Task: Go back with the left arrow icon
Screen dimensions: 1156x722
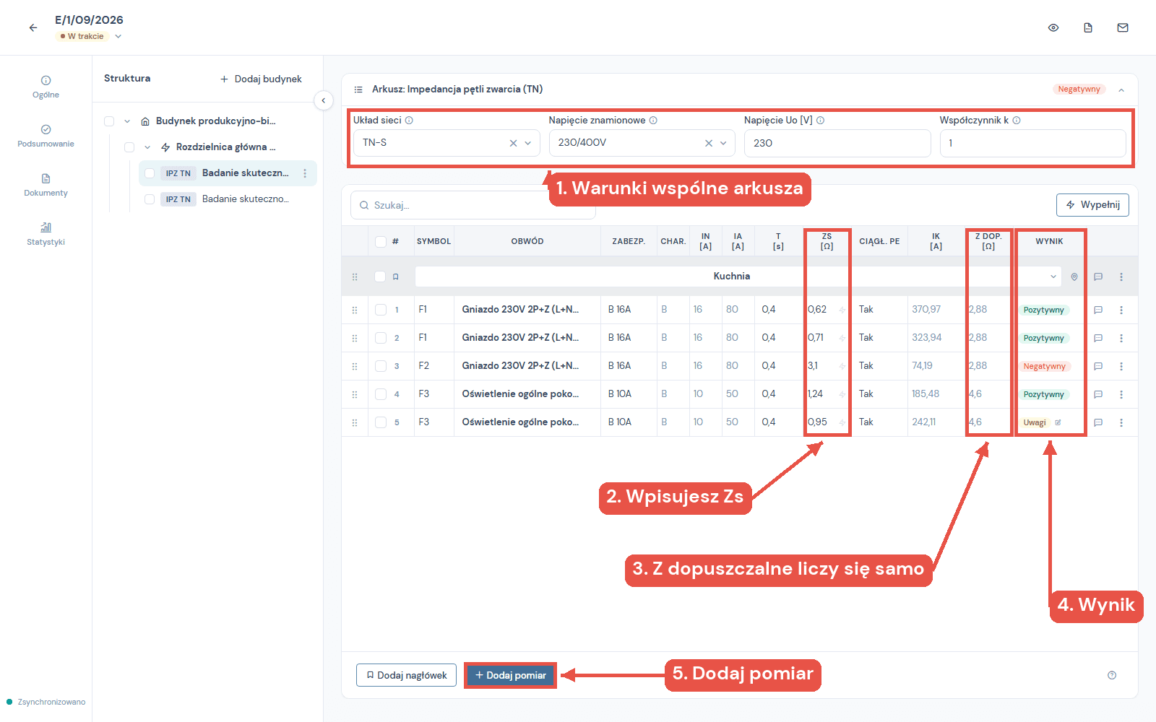Action: [33, 27]
